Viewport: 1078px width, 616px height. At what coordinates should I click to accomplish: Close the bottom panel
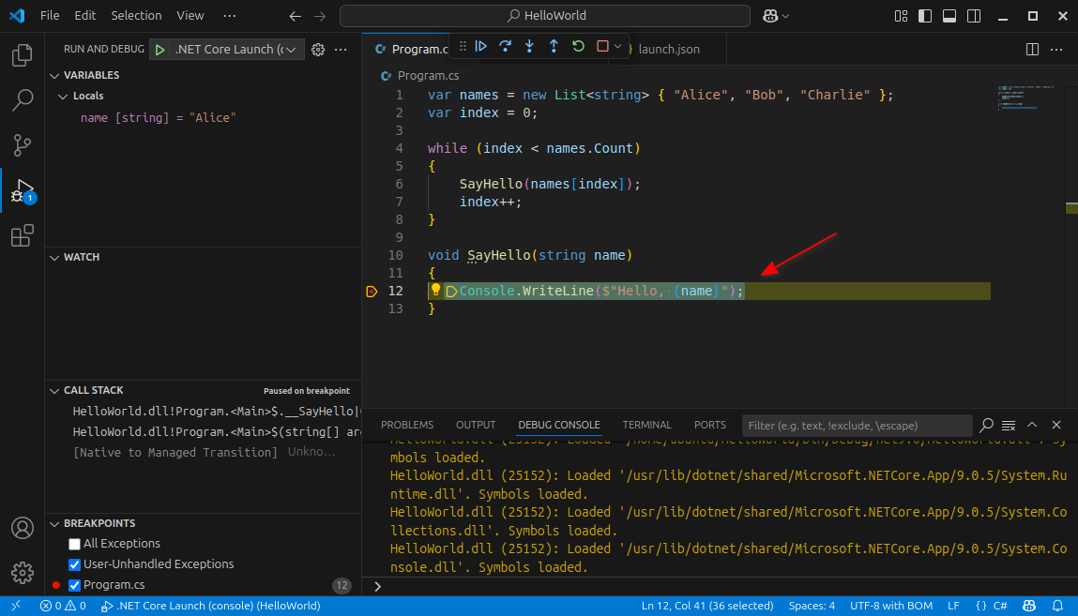pos(1056,425)
